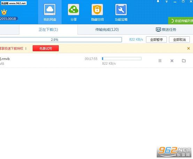Image resolution: width=193 pixels, height=159 pixels.
Task: Click the golden crown VIP icon
Action: coord(4,12)
